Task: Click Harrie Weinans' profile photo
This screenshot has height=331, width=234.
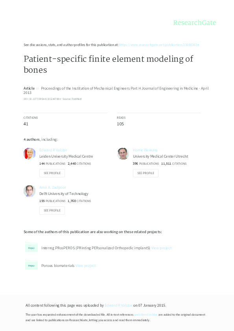Action: coord(123,153)
